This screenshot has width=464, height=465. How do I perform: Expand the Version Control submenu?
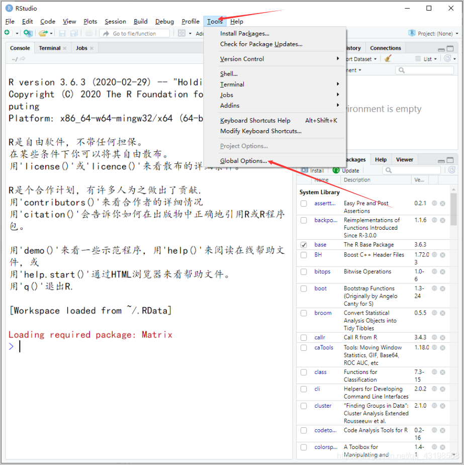point(282,59)
